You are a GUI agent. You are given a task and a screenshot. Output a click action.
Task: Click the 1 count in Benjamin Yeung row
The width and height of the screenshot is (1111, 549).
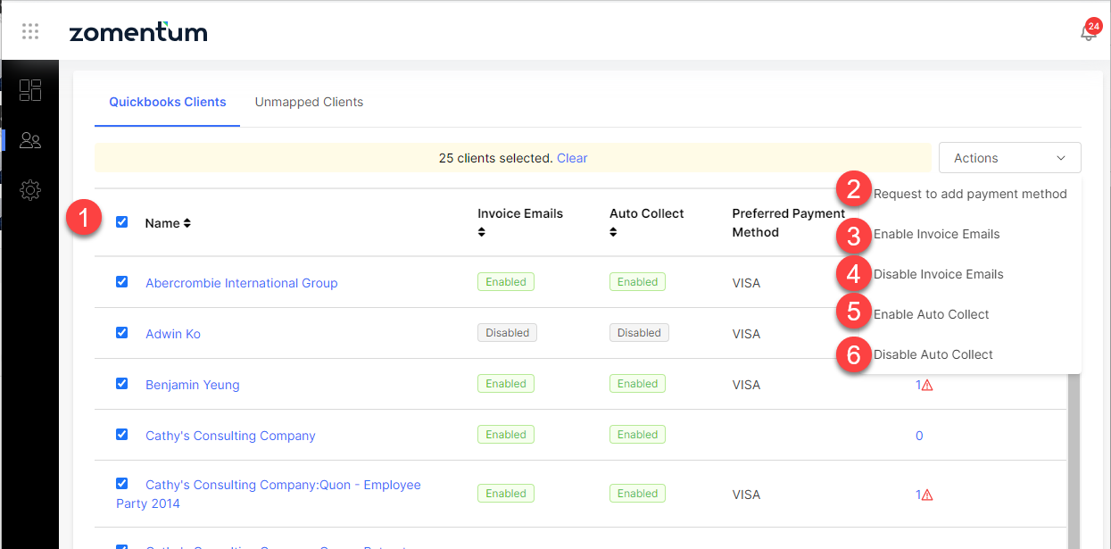(x=918, y=386)
